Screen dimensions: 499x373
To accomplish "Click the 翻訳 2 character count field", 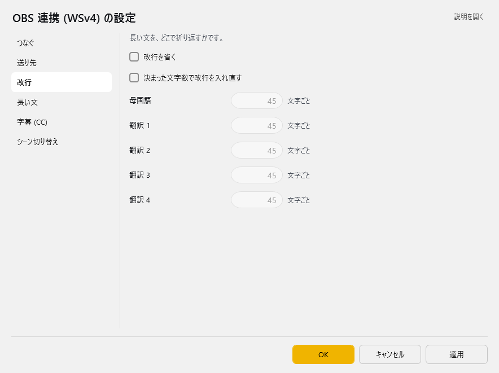I will [257, 150].
